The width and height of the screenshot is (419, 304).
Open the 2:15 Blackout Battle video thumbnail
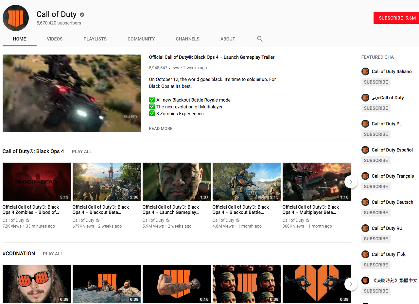(247, 182)
